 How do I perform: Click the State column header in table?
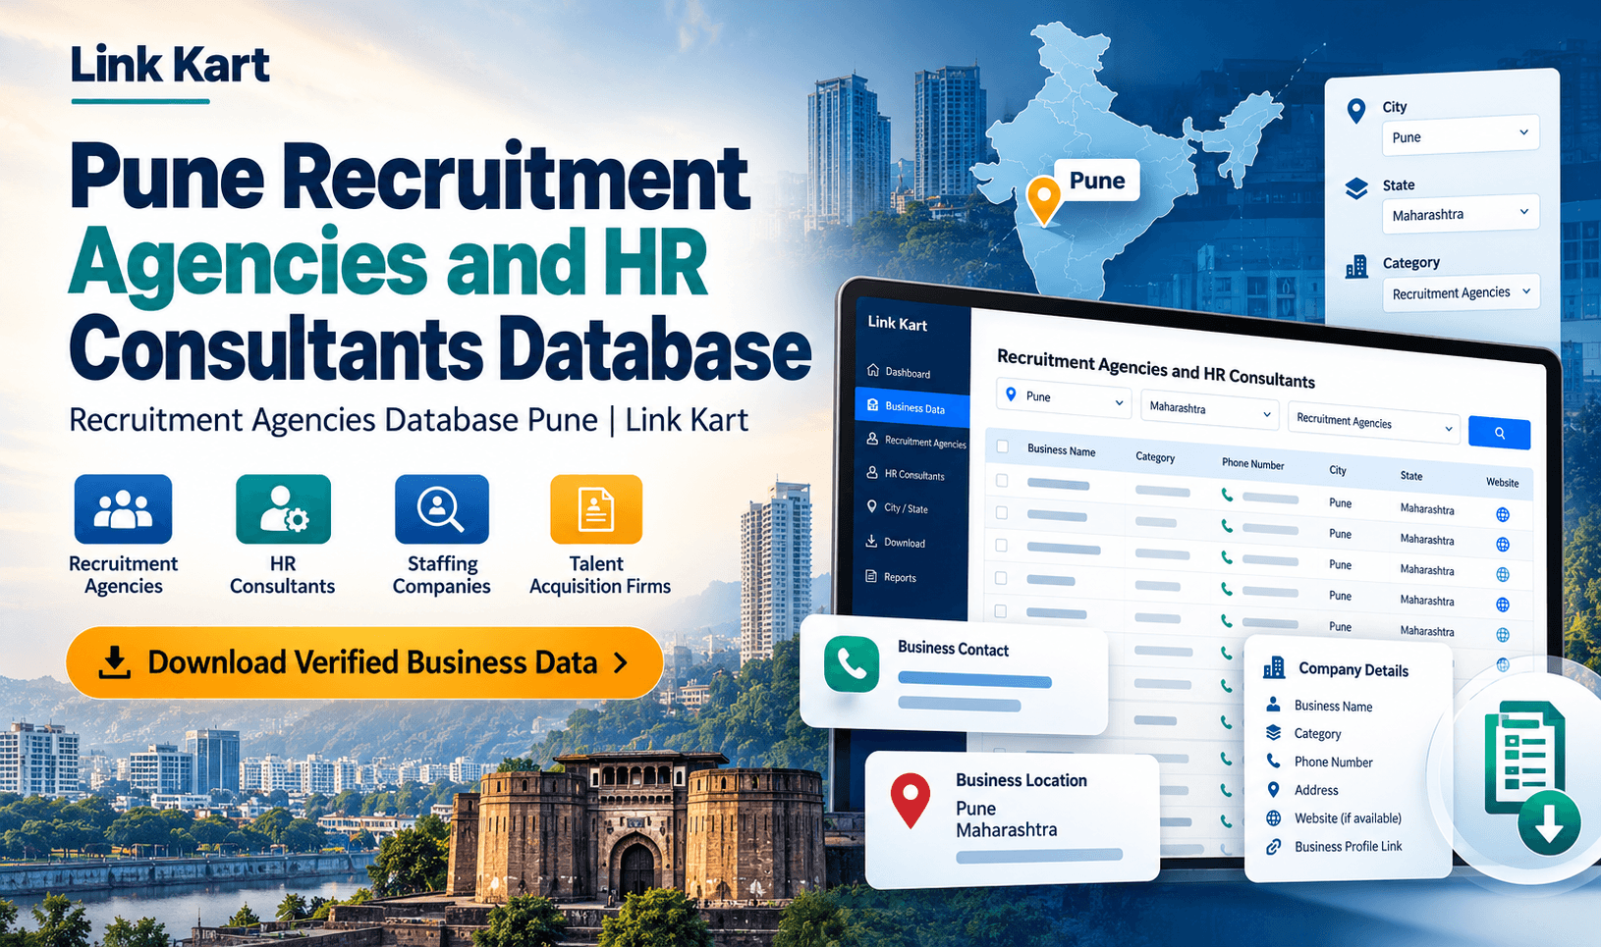1410,475
